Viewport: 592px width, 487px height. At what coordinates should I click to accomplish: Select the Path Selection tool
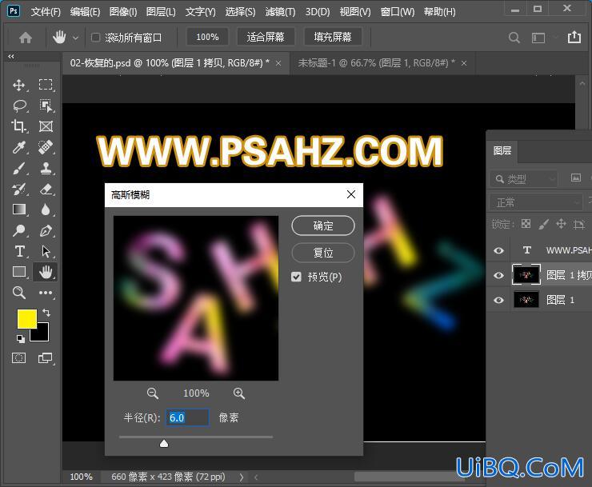(46, 251)
